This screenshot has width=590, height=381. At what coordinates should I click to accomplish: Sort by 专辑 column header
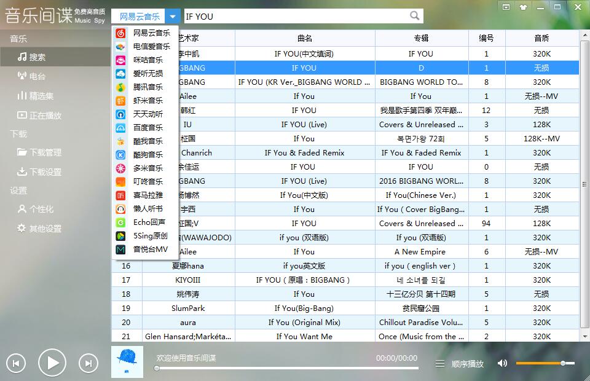click(x=422, y=38)
